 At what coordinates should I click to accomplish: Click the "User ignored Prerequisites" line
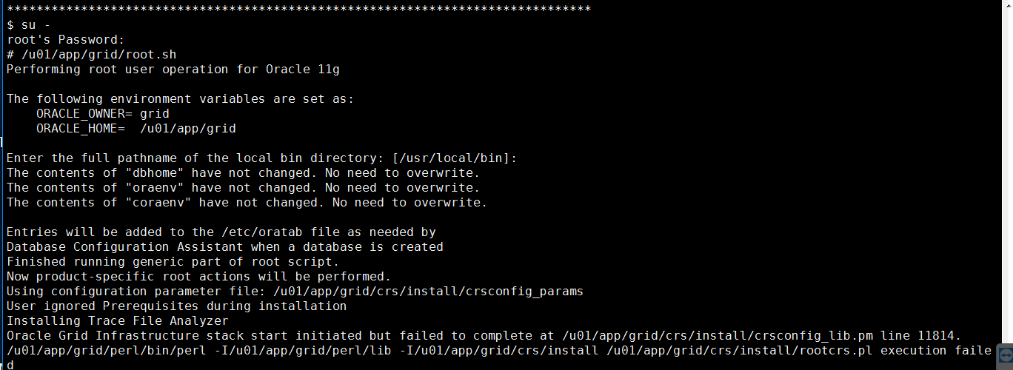[x=176, y=306]
